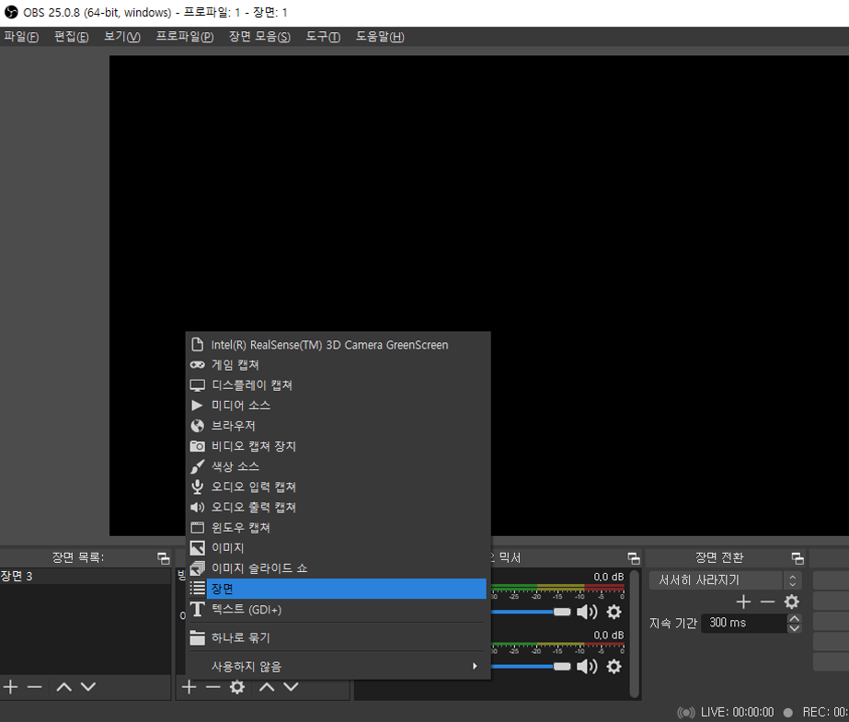Open the 장면 모음(S) menu
Image resolution: width=849 pixels, height=722 pixels.
coord(259,37)
